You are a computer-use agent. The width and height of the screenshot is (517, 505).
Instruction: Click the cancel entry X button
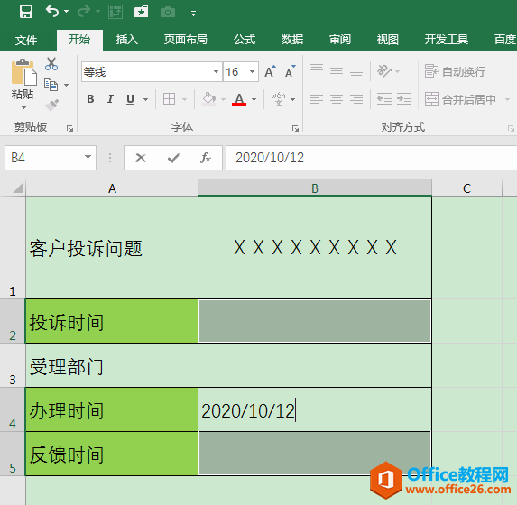141,158
